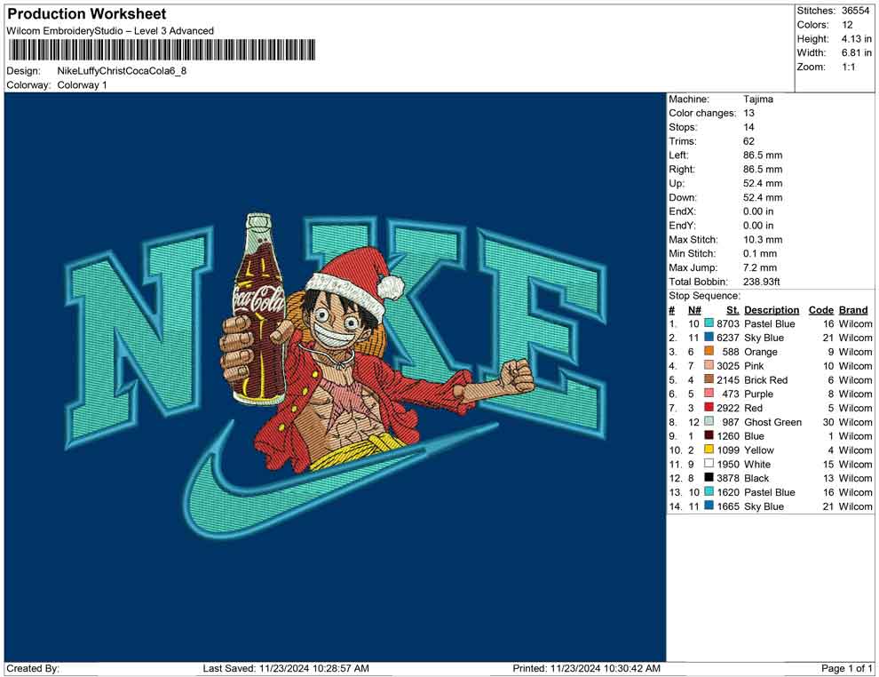The height and width of the screenshot is (677, 879).
Task: Select the 'Production Worksheet' title
Action: [87, 14]
